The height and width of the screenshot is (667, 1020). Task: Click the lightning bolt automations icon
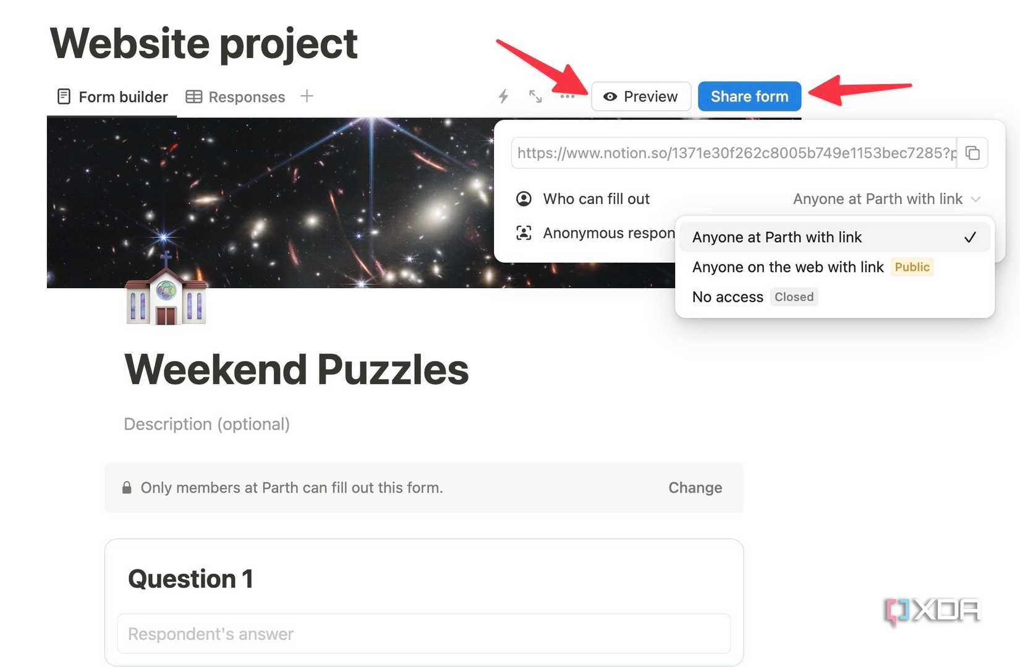pyautogui.click(x=503, y=96)
